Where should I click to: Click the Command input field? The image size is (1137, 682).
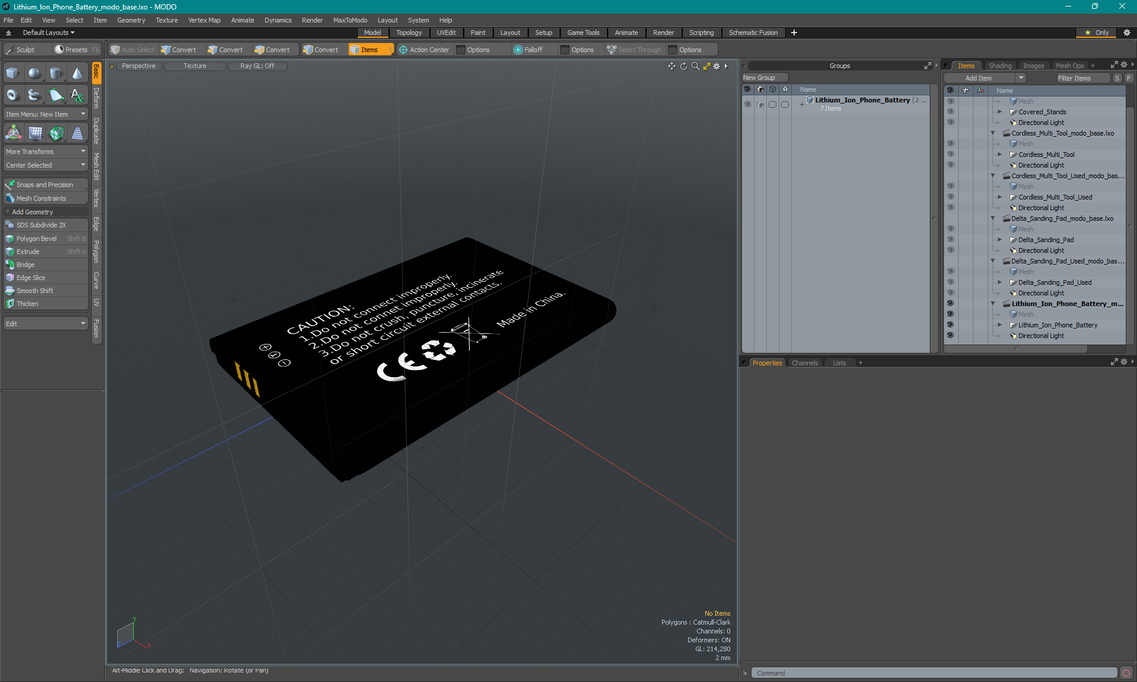click(x=934, y=673)
